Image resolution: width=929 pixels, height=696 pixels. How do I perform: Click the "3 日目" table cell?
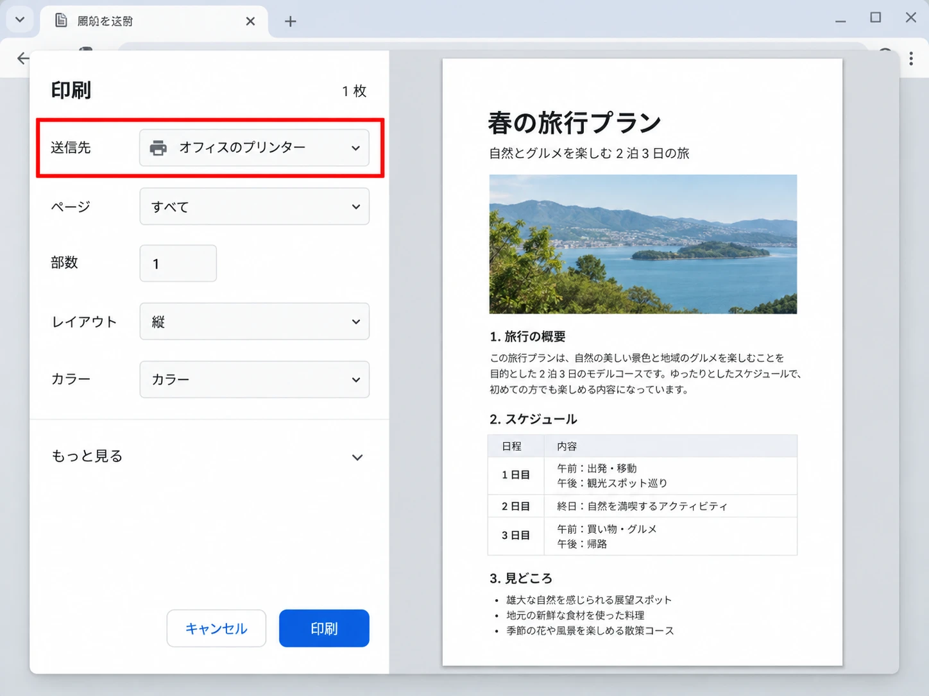[x=516, y=535]
